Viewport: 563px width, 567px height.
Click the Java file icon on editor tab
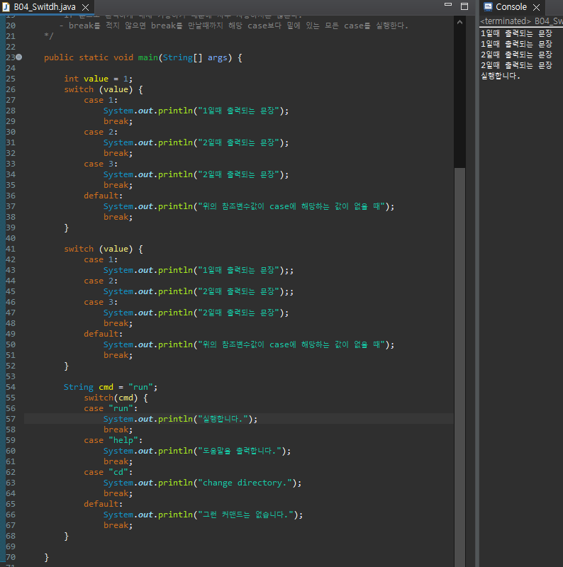pyautogui.click(x=6, y=7)
